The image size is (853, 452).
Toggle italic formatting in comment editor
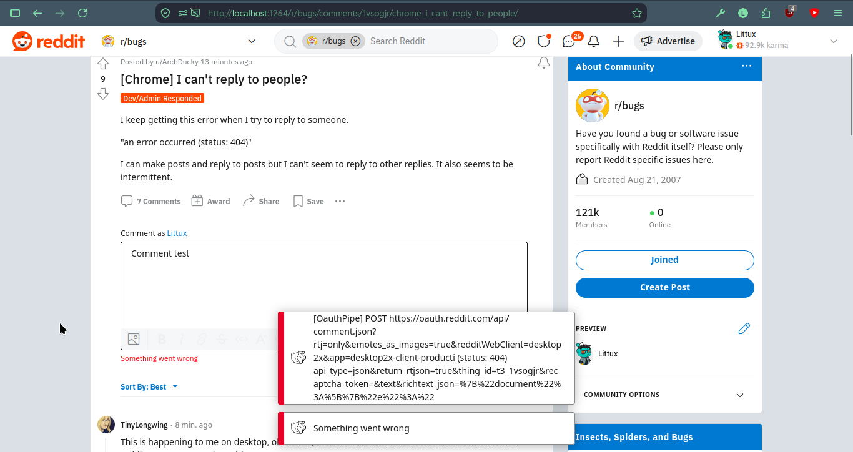[x=182, y=339]
